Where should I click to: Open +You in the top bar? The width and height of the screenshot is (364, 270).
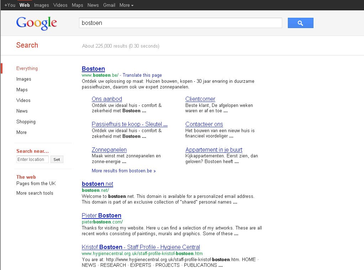10,5
